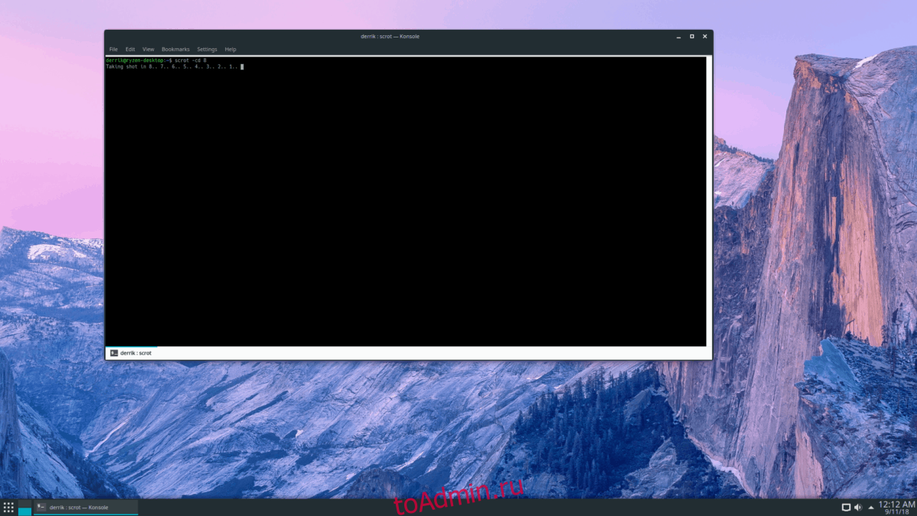Click the virtual desktop pager on taskbar

pos(24,508)
